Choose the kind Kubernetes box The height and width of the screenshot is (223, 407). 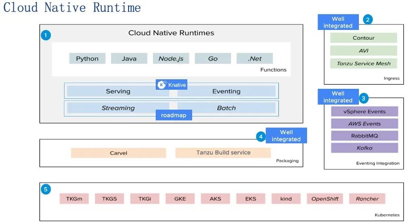pos(286,199)
